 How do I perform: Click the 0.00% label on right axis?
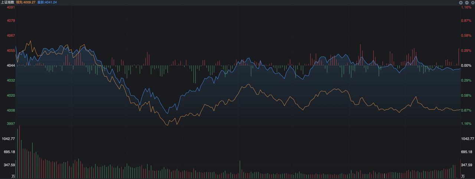click(x=466, y=65)
